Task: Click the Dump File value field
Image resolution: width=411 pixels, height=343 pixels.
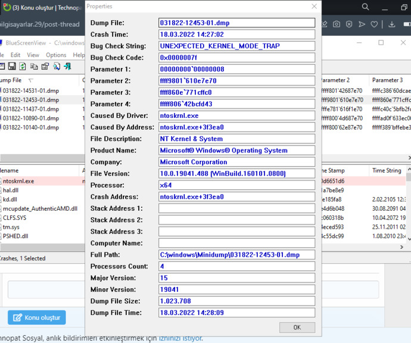Action: click(236, 23)
